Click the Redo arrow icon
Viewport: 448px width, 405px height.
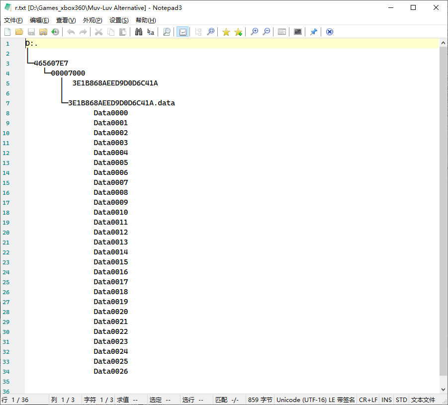[x=83, y=32]
